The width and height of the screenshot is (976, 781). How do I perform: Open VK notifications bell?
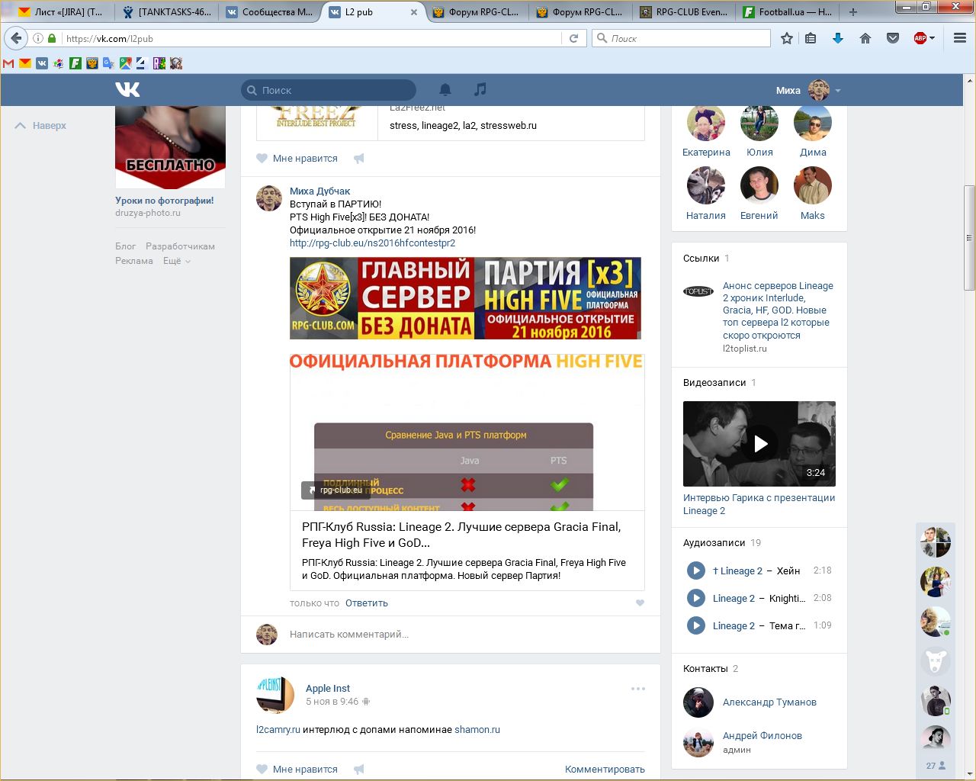point(445,90)
